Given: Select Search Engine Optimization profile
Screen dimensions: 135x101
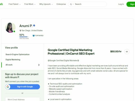Looking at the screenshot, I should pos(17,54).
